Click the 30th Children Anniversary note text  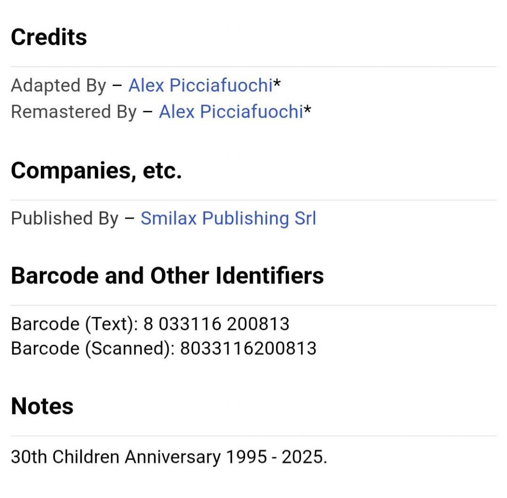pos(116,457)
